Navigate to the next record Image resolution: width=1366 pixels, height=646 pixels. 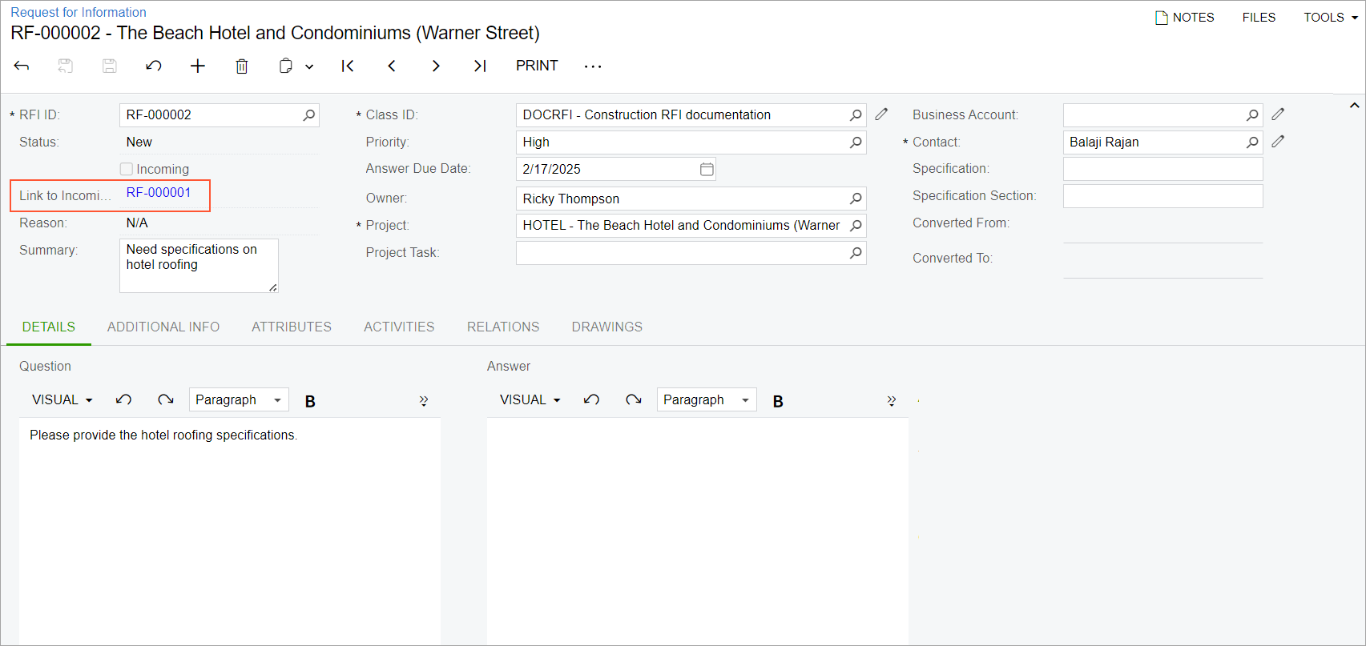coord(436,66)
